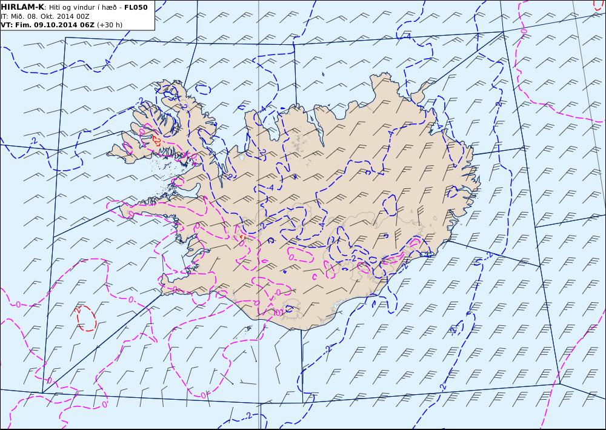Click the "VT: Fim. 09.10.2014 06Z" valid time
The height and width of the screenshot is (430, 606).
click(x=47, y=25)
